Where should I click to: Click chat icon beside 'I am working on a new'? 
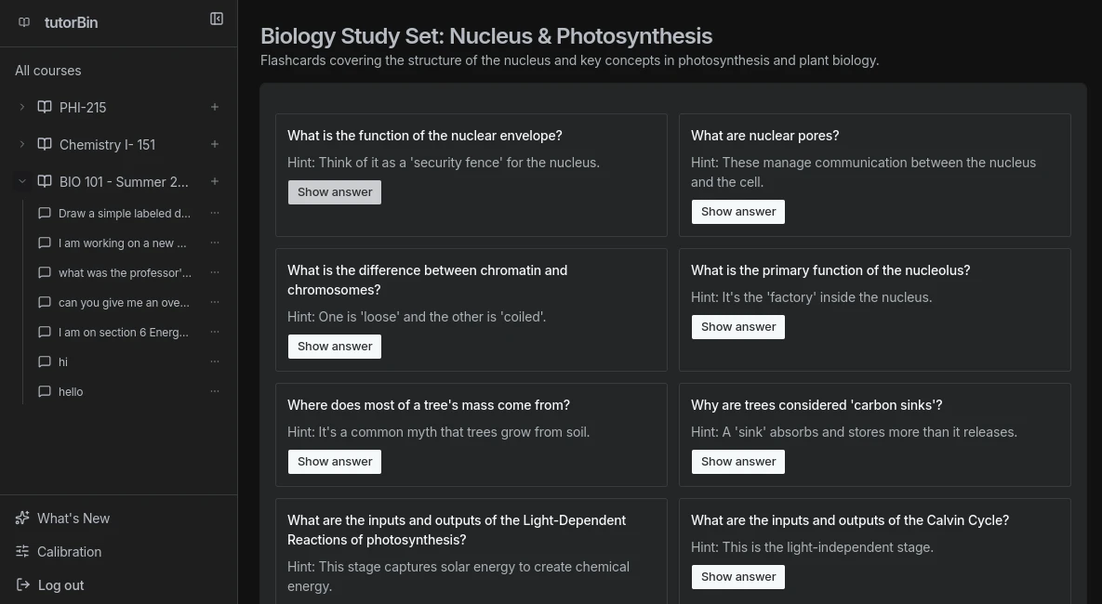coord(45,243)
